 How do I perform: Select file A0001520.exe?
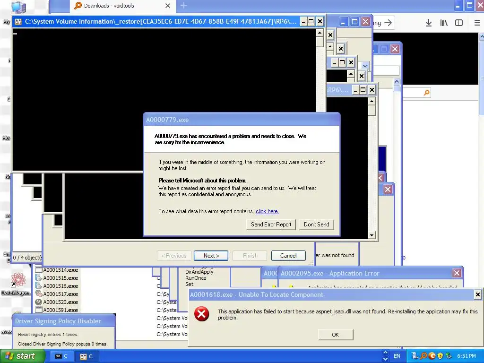60,302
